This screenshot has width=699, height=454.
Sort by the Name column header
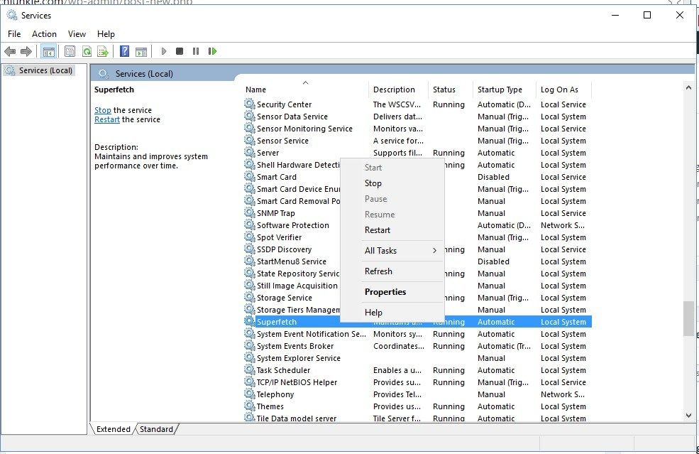point(255,90)
